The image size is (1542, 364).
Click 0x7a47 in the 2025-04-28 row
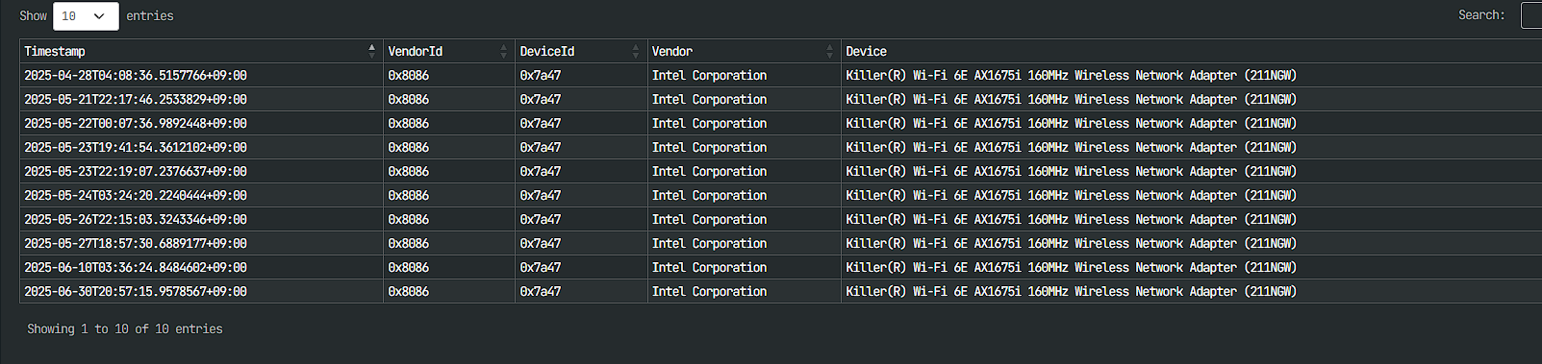(541, 75)
